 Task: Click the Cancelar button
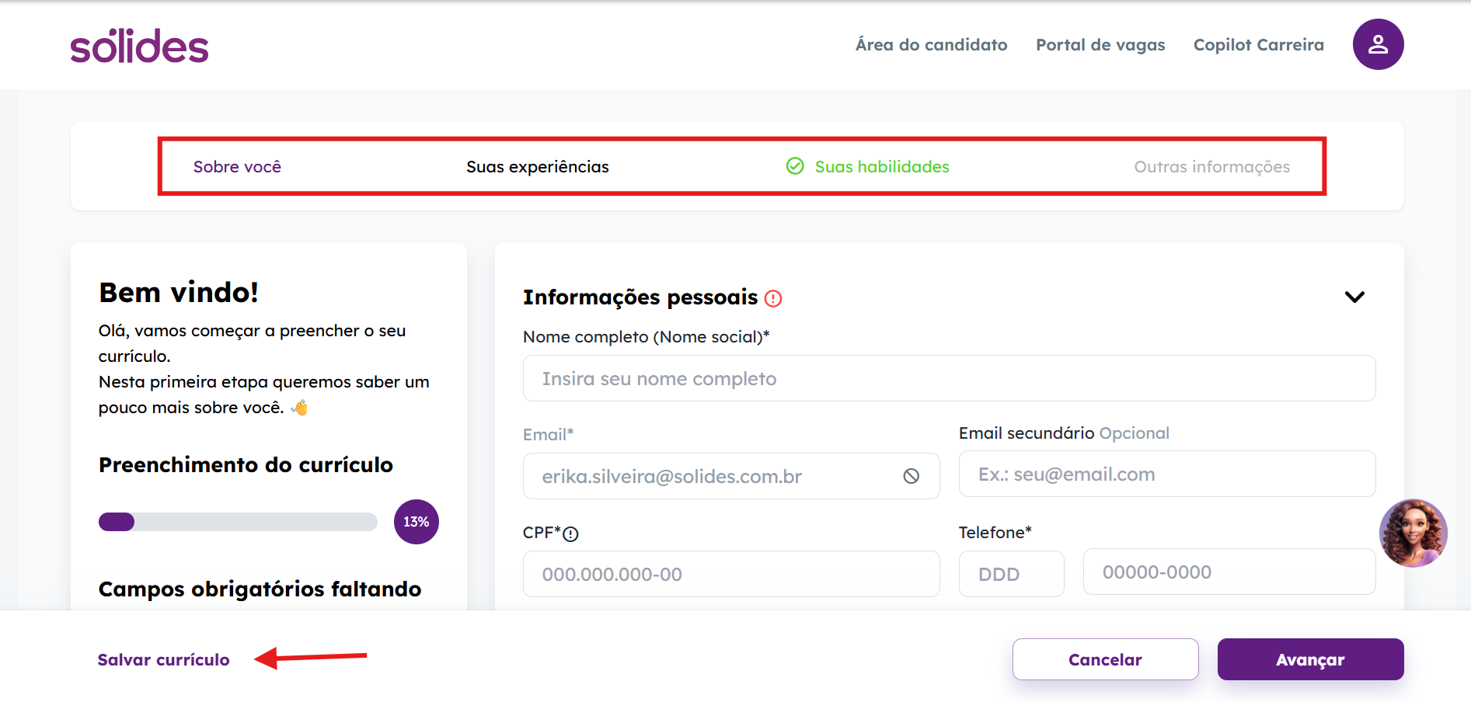pos(1105,659)
